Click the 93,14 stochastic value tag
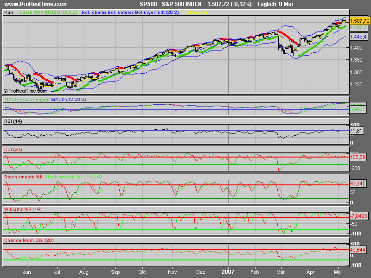This screenshot has height=278, width=371. click(x=356, y=183)
